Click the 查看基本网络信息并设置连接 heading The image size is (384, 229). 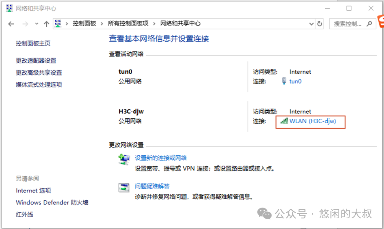coord(159,39)
